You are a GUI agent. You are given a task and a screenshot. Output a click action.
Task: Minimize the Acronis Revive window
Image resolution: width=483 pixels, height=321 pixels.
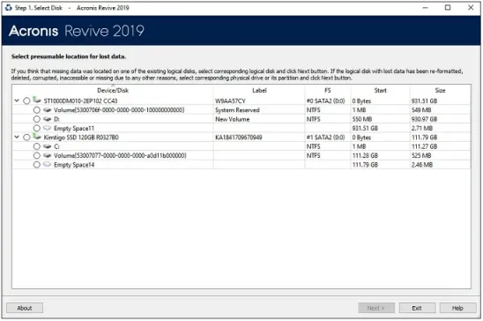click(425, 8)
